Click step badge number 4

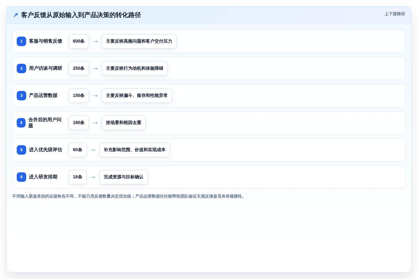click(21, 123)
